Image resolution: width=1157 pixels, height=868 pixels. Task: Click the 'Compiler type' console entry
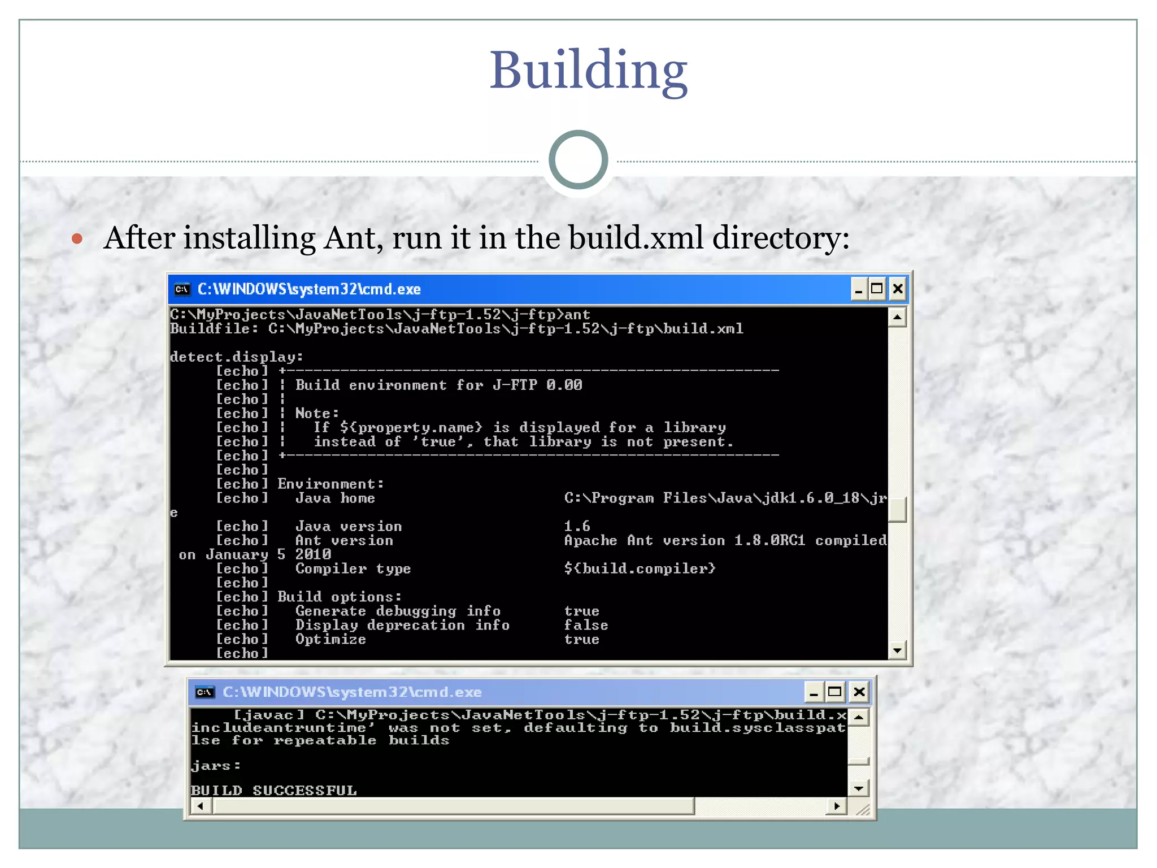point(353,569)
